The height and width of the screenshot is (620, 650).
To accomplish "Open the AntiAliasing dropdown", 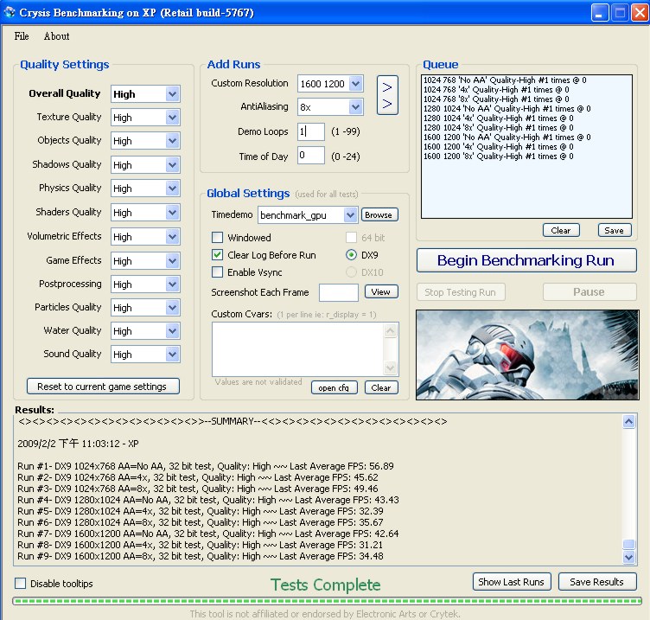I will coord(355,107).
